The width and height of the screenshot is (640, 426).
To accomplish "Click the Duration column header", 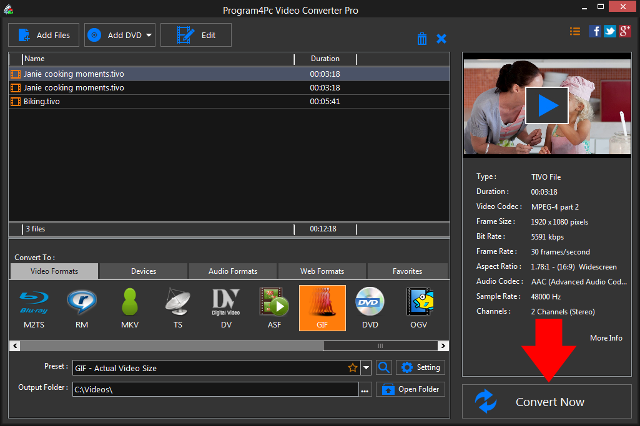I will (325, 59).
